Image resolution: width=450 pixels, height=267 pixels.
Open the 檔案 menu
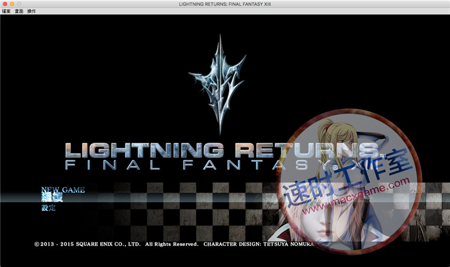[7, 11]
